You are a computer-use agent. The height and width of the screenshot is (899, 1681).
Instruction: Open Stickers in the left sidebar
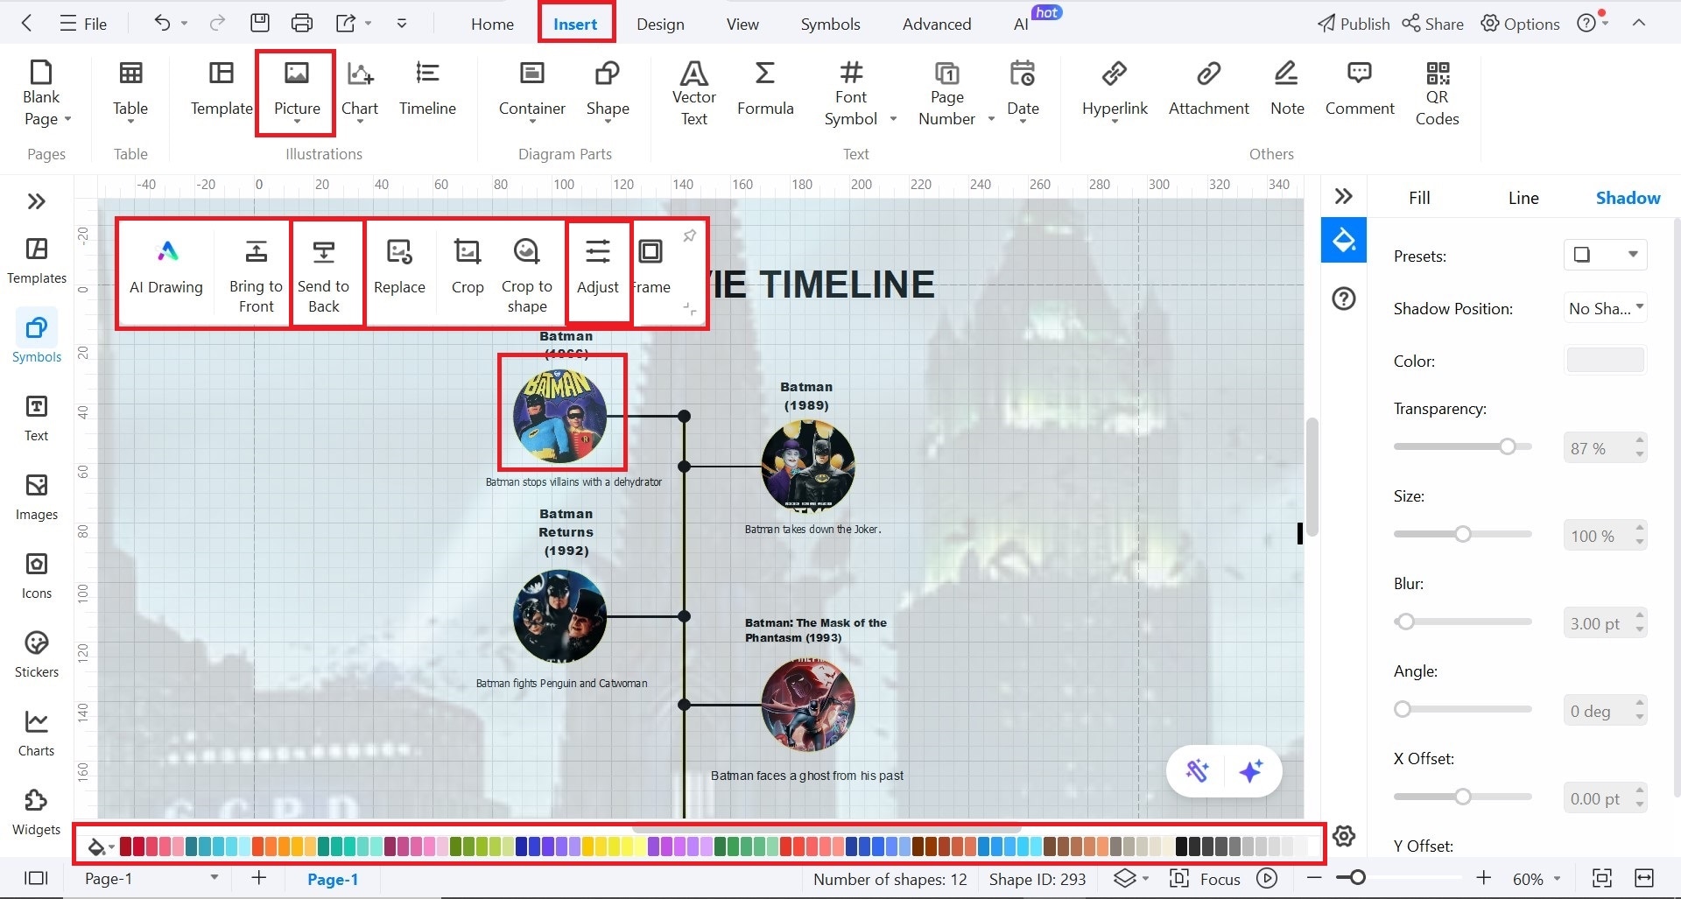point(37,654)
